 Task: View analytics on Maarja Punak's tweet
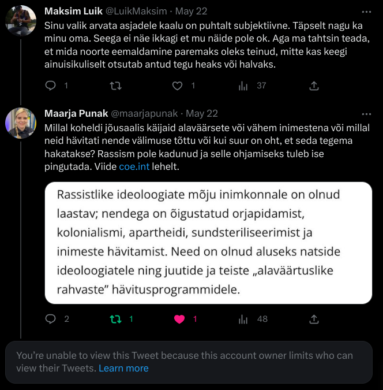[x=243, y=319]
